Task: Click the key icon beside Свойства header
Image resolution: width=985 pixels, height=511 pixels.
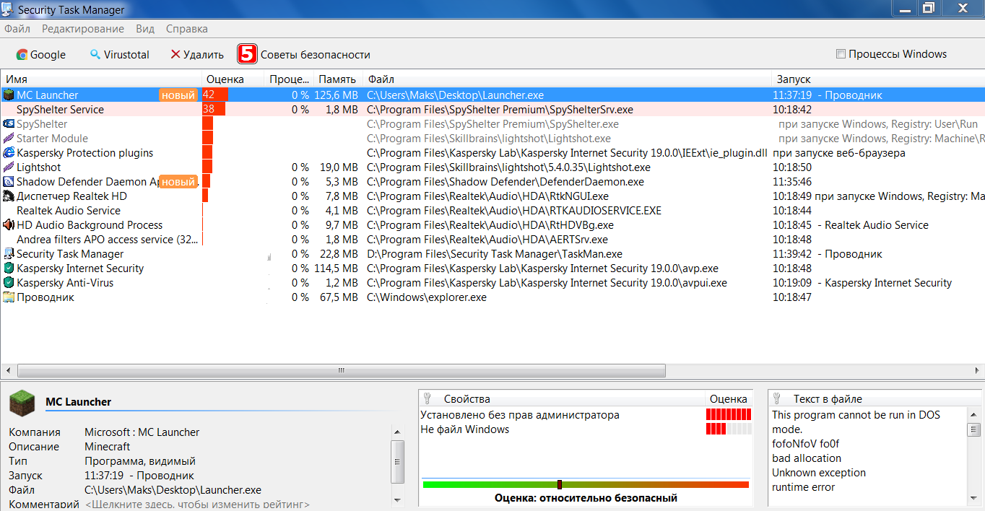Action: pos(428,398)
